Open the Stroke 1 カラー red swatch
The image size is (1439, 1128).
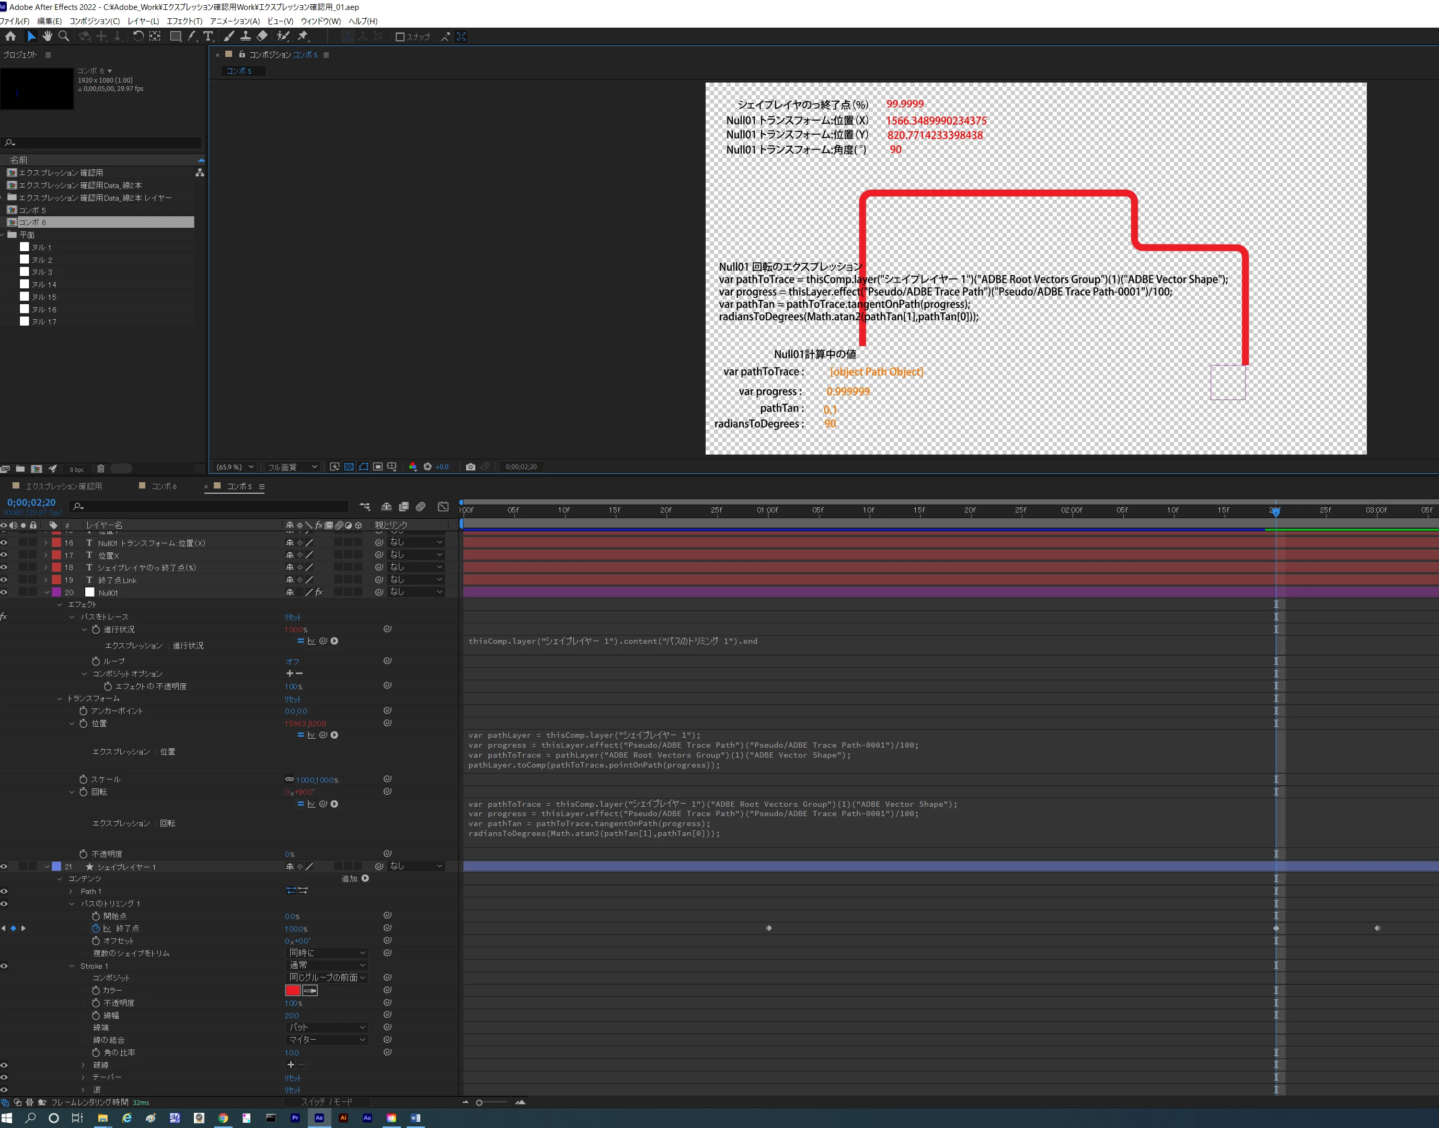pyautogui.click(x=293, y=991)
